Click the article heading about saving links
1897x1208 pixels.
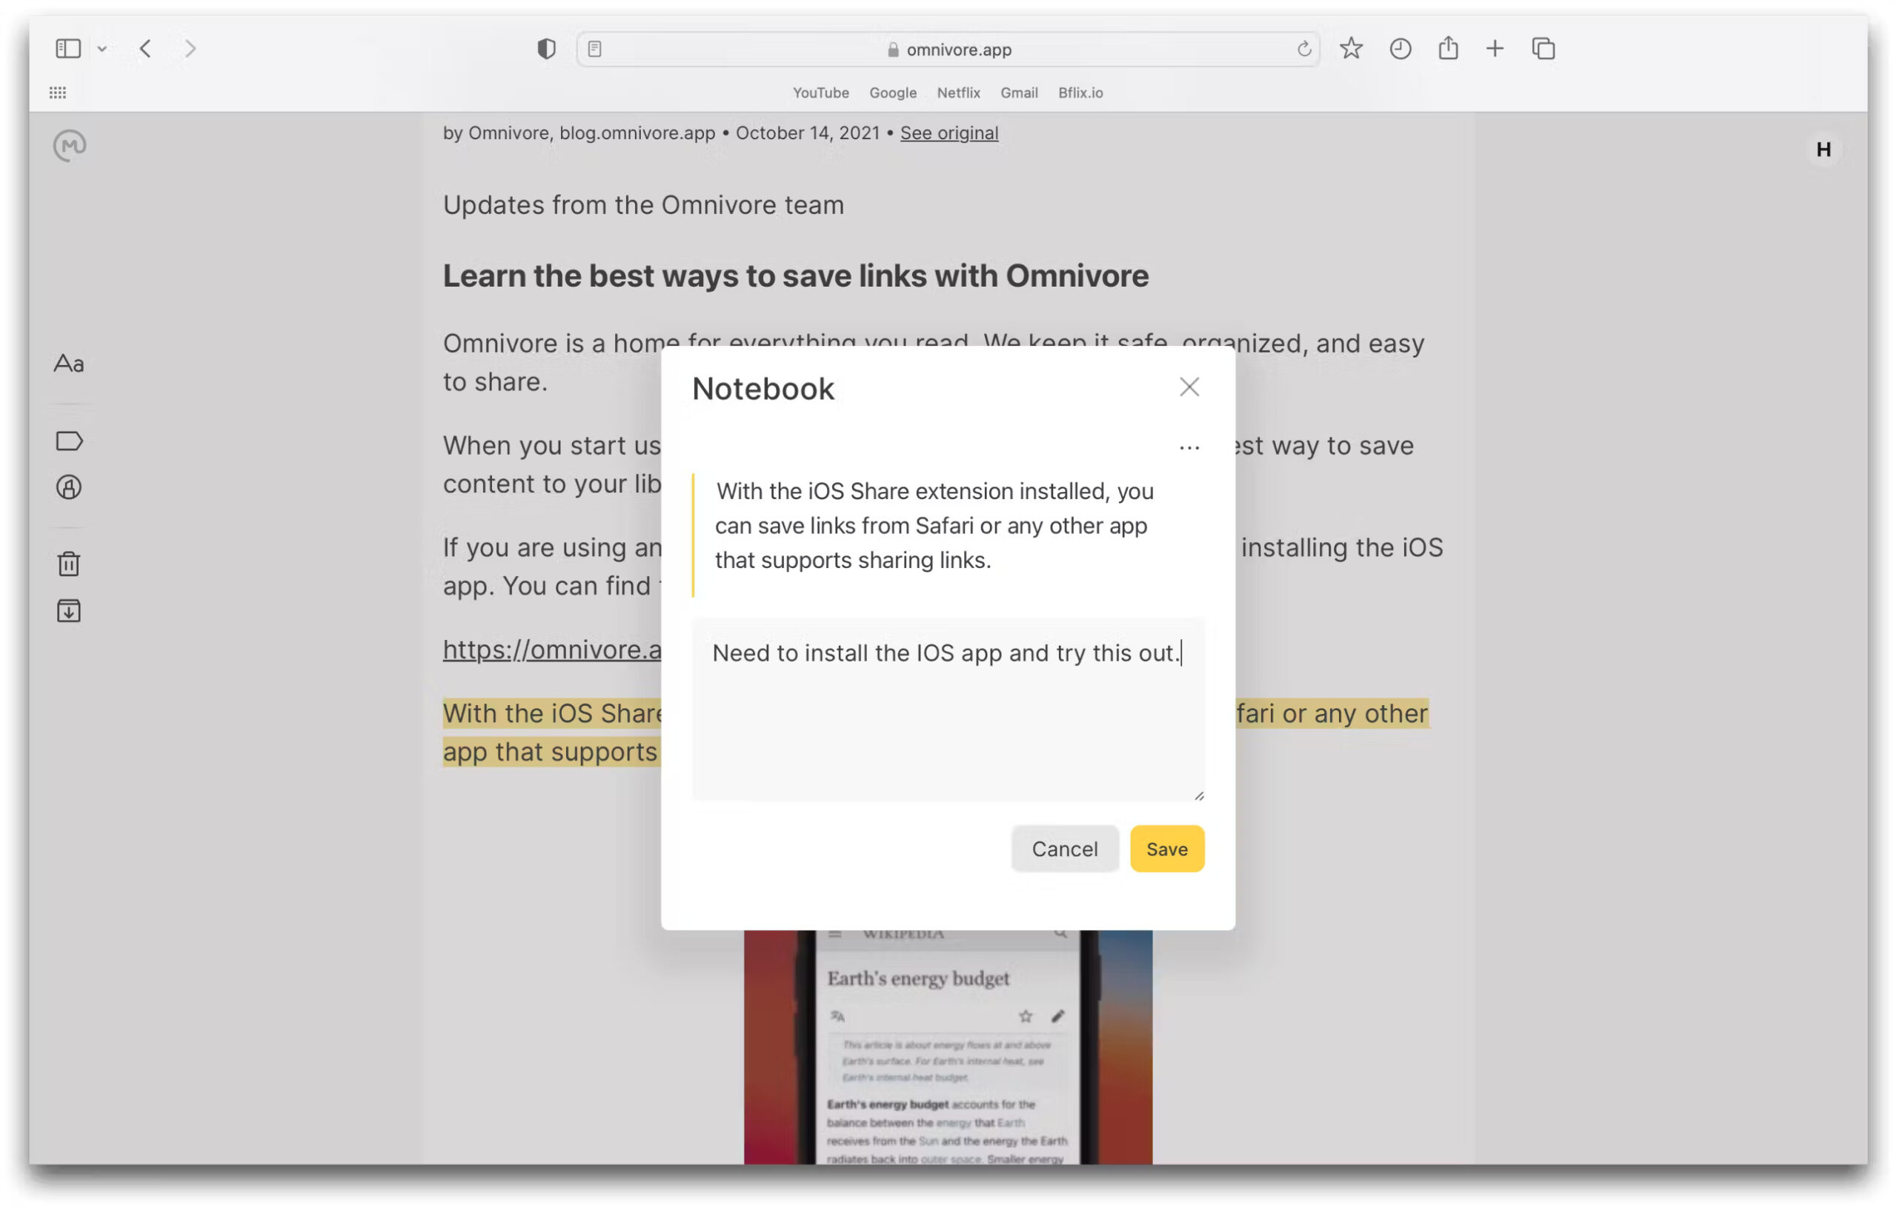795,276
